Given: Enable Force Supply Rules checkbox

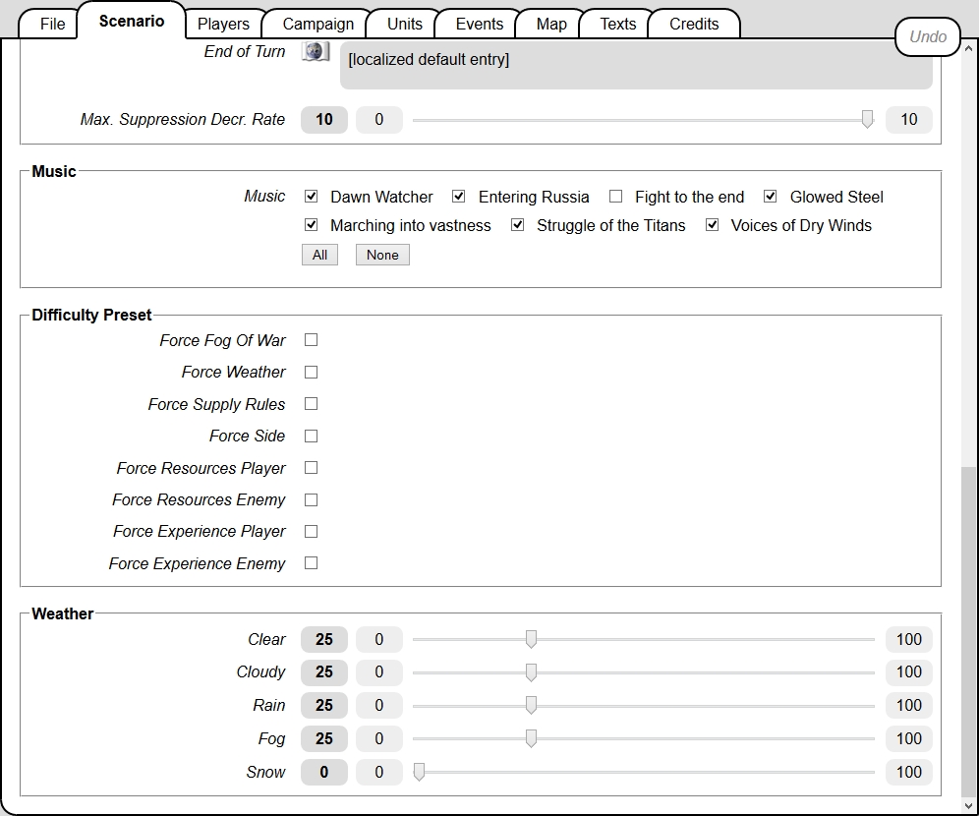Looking at the screenshot, I should click(x=311, y=404).
